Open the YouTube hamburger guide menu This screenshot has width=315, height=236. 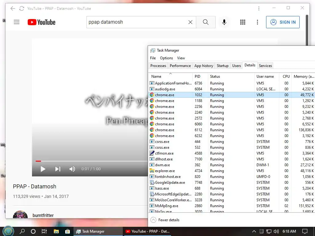click(x=17, y=22)
